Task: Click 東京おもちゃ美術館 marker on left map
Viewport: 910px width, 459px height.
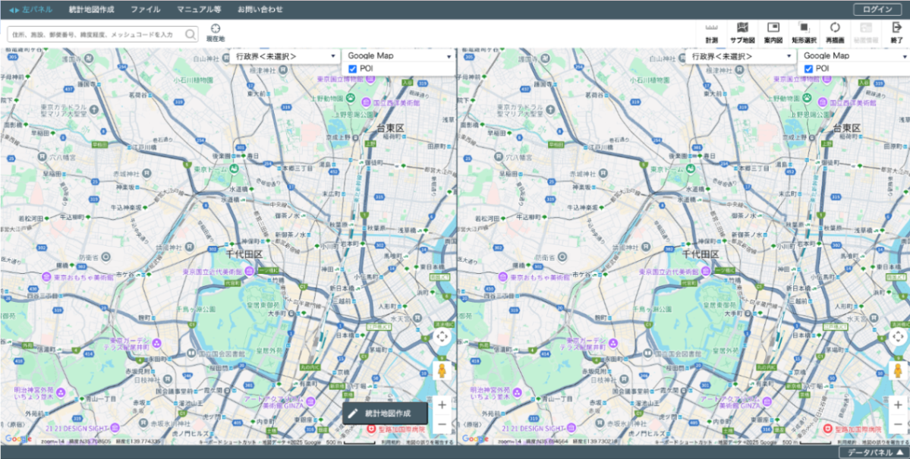Action: coord(48,278)
